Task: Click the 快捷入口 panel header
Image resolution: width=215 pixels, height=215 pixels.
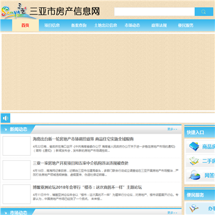Action: 199,132
